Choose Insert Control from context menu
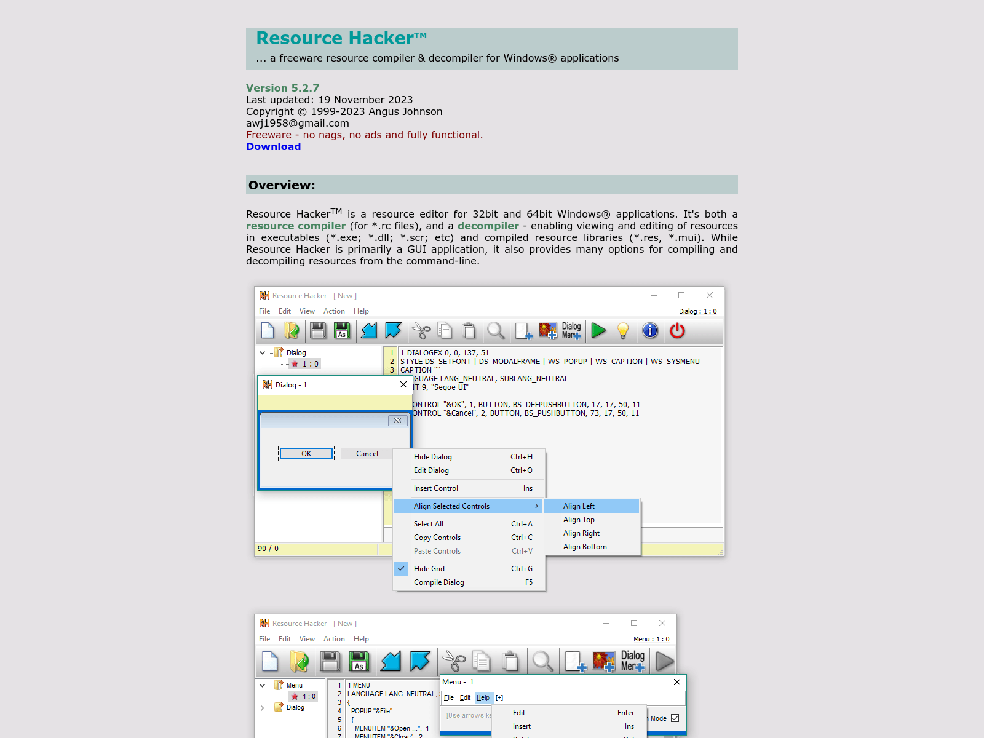 coord(469,488)
